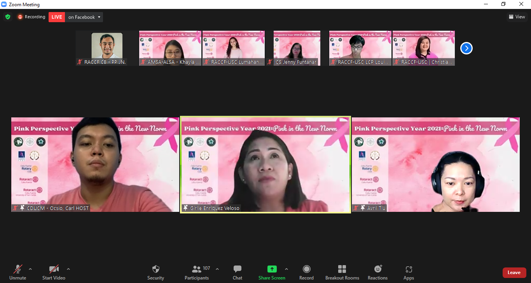Open the Reactions smiley menu
The width and height of the screenshot is (531, 283).
pyautogui.click(x=377, y=272)
